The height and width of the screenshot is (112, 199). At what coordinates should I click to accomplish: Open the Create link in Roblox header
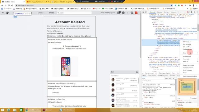[40, 13]
